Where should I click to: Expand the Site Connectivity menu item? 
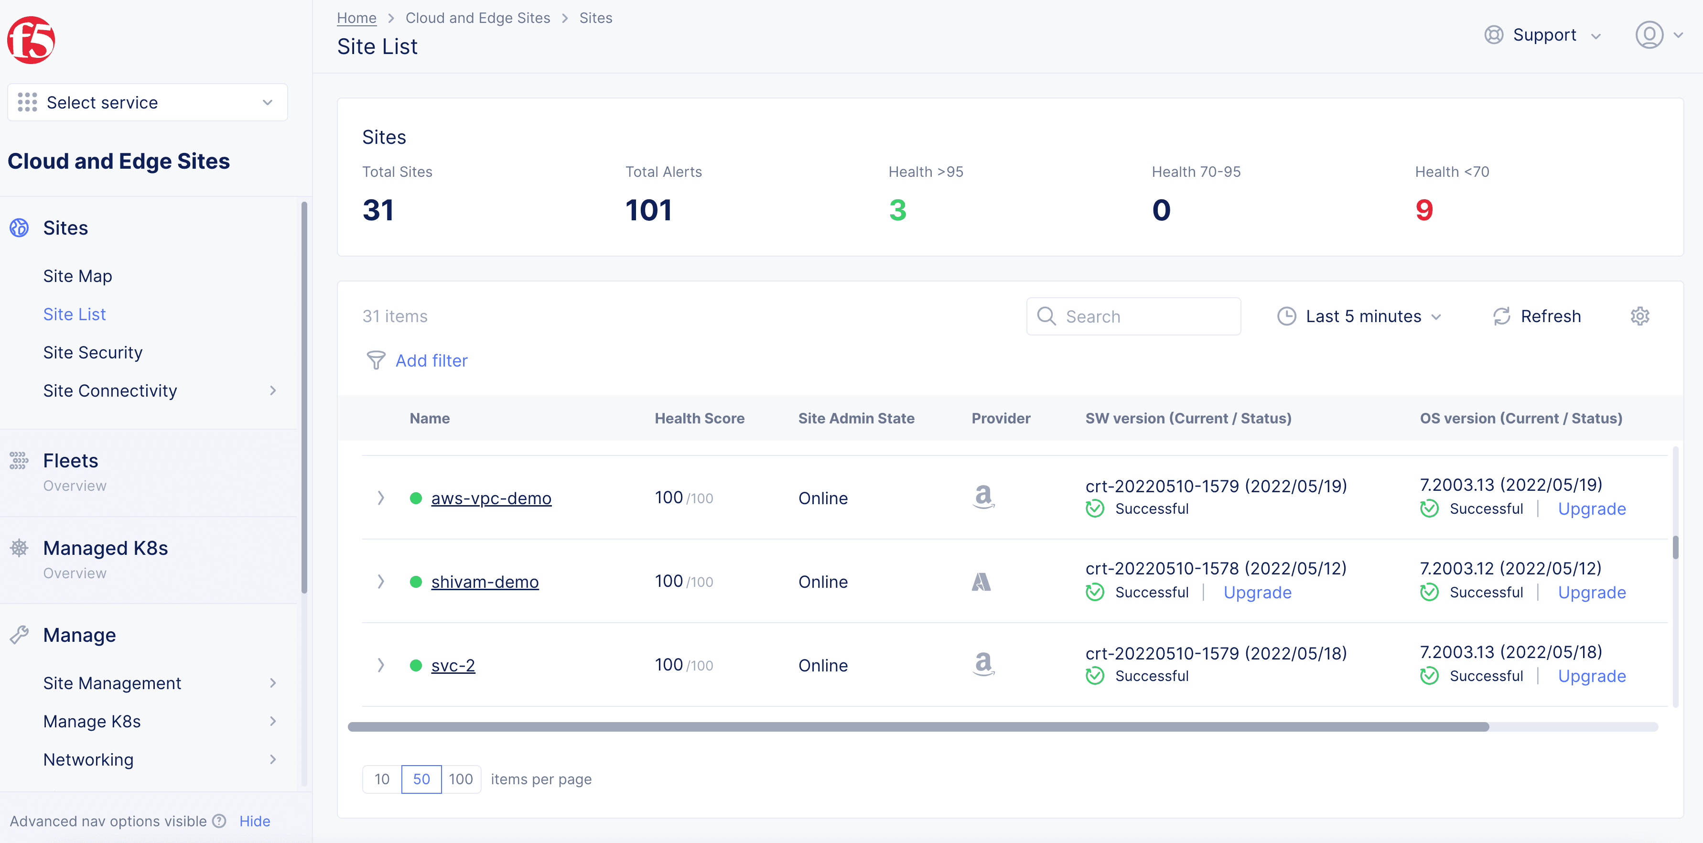(x=275, y=389)
